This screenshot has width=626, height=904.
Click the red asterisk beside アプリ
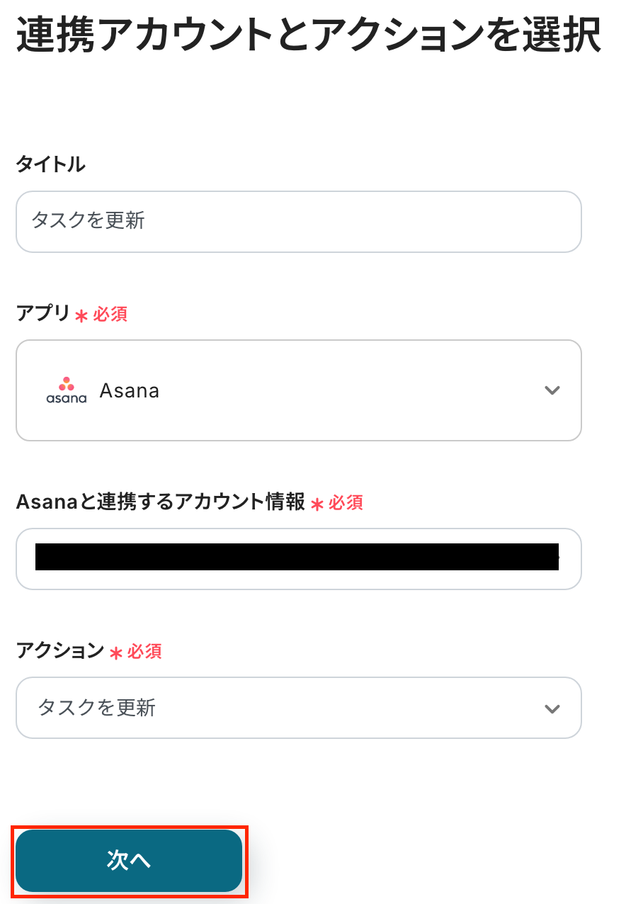pyautogui.click(x=81, y=316)
